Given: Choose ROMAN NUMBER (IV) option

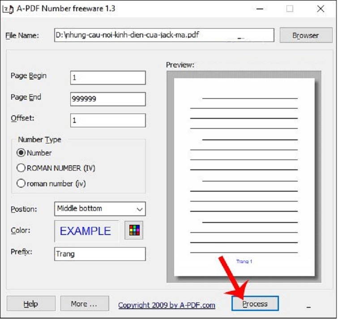Looking at the screenshot, I should pyautogui.click(x=21, y=168).
